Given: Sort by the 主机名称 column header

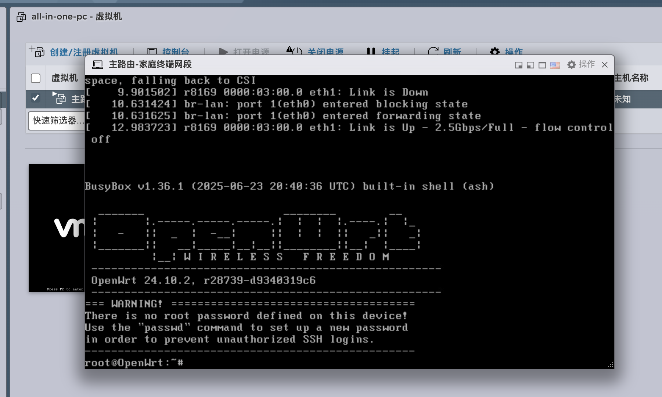Looking at the screenshot, I should (631, 78).
